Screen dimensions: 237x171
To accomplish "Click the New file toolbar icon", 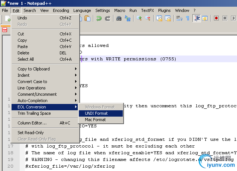I will pos(7,19).
